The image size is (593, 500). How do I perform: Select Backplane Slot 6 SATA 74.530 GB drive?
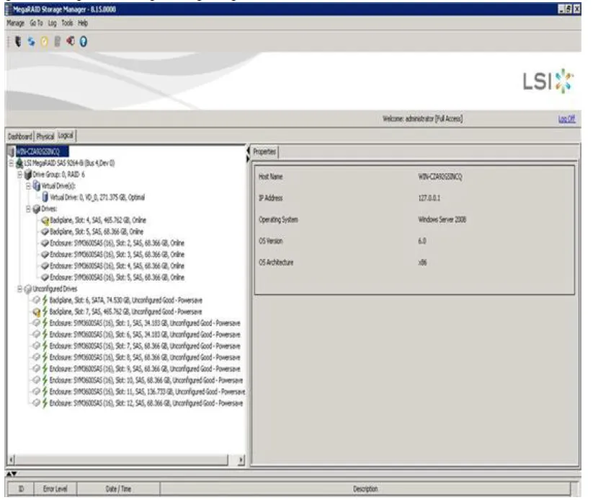click(124, 300)
